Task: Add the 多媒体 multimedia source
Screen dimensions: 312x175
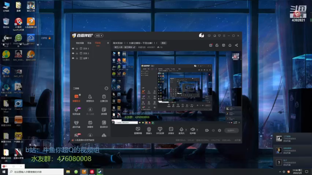Action: coord(171,131)
